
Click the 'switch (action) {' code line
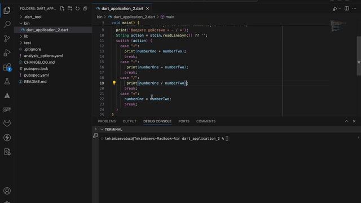tap(134, 41)
